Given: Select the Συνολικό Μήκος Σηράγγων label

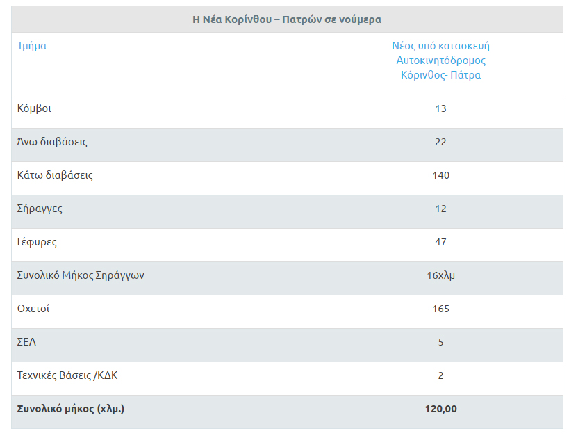Looking at the screenshot, I should click(81, 275).
